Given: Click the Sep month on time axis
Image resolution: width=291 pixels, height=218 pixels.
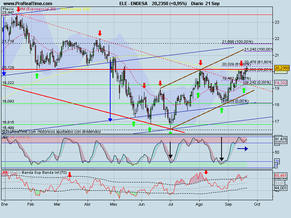Looking at the screenshot, I should click(228, 204).
